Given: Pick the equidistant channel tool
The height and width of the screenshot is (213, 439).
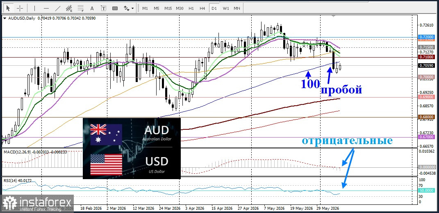Looking at the screenshot, I should [69, 8].
